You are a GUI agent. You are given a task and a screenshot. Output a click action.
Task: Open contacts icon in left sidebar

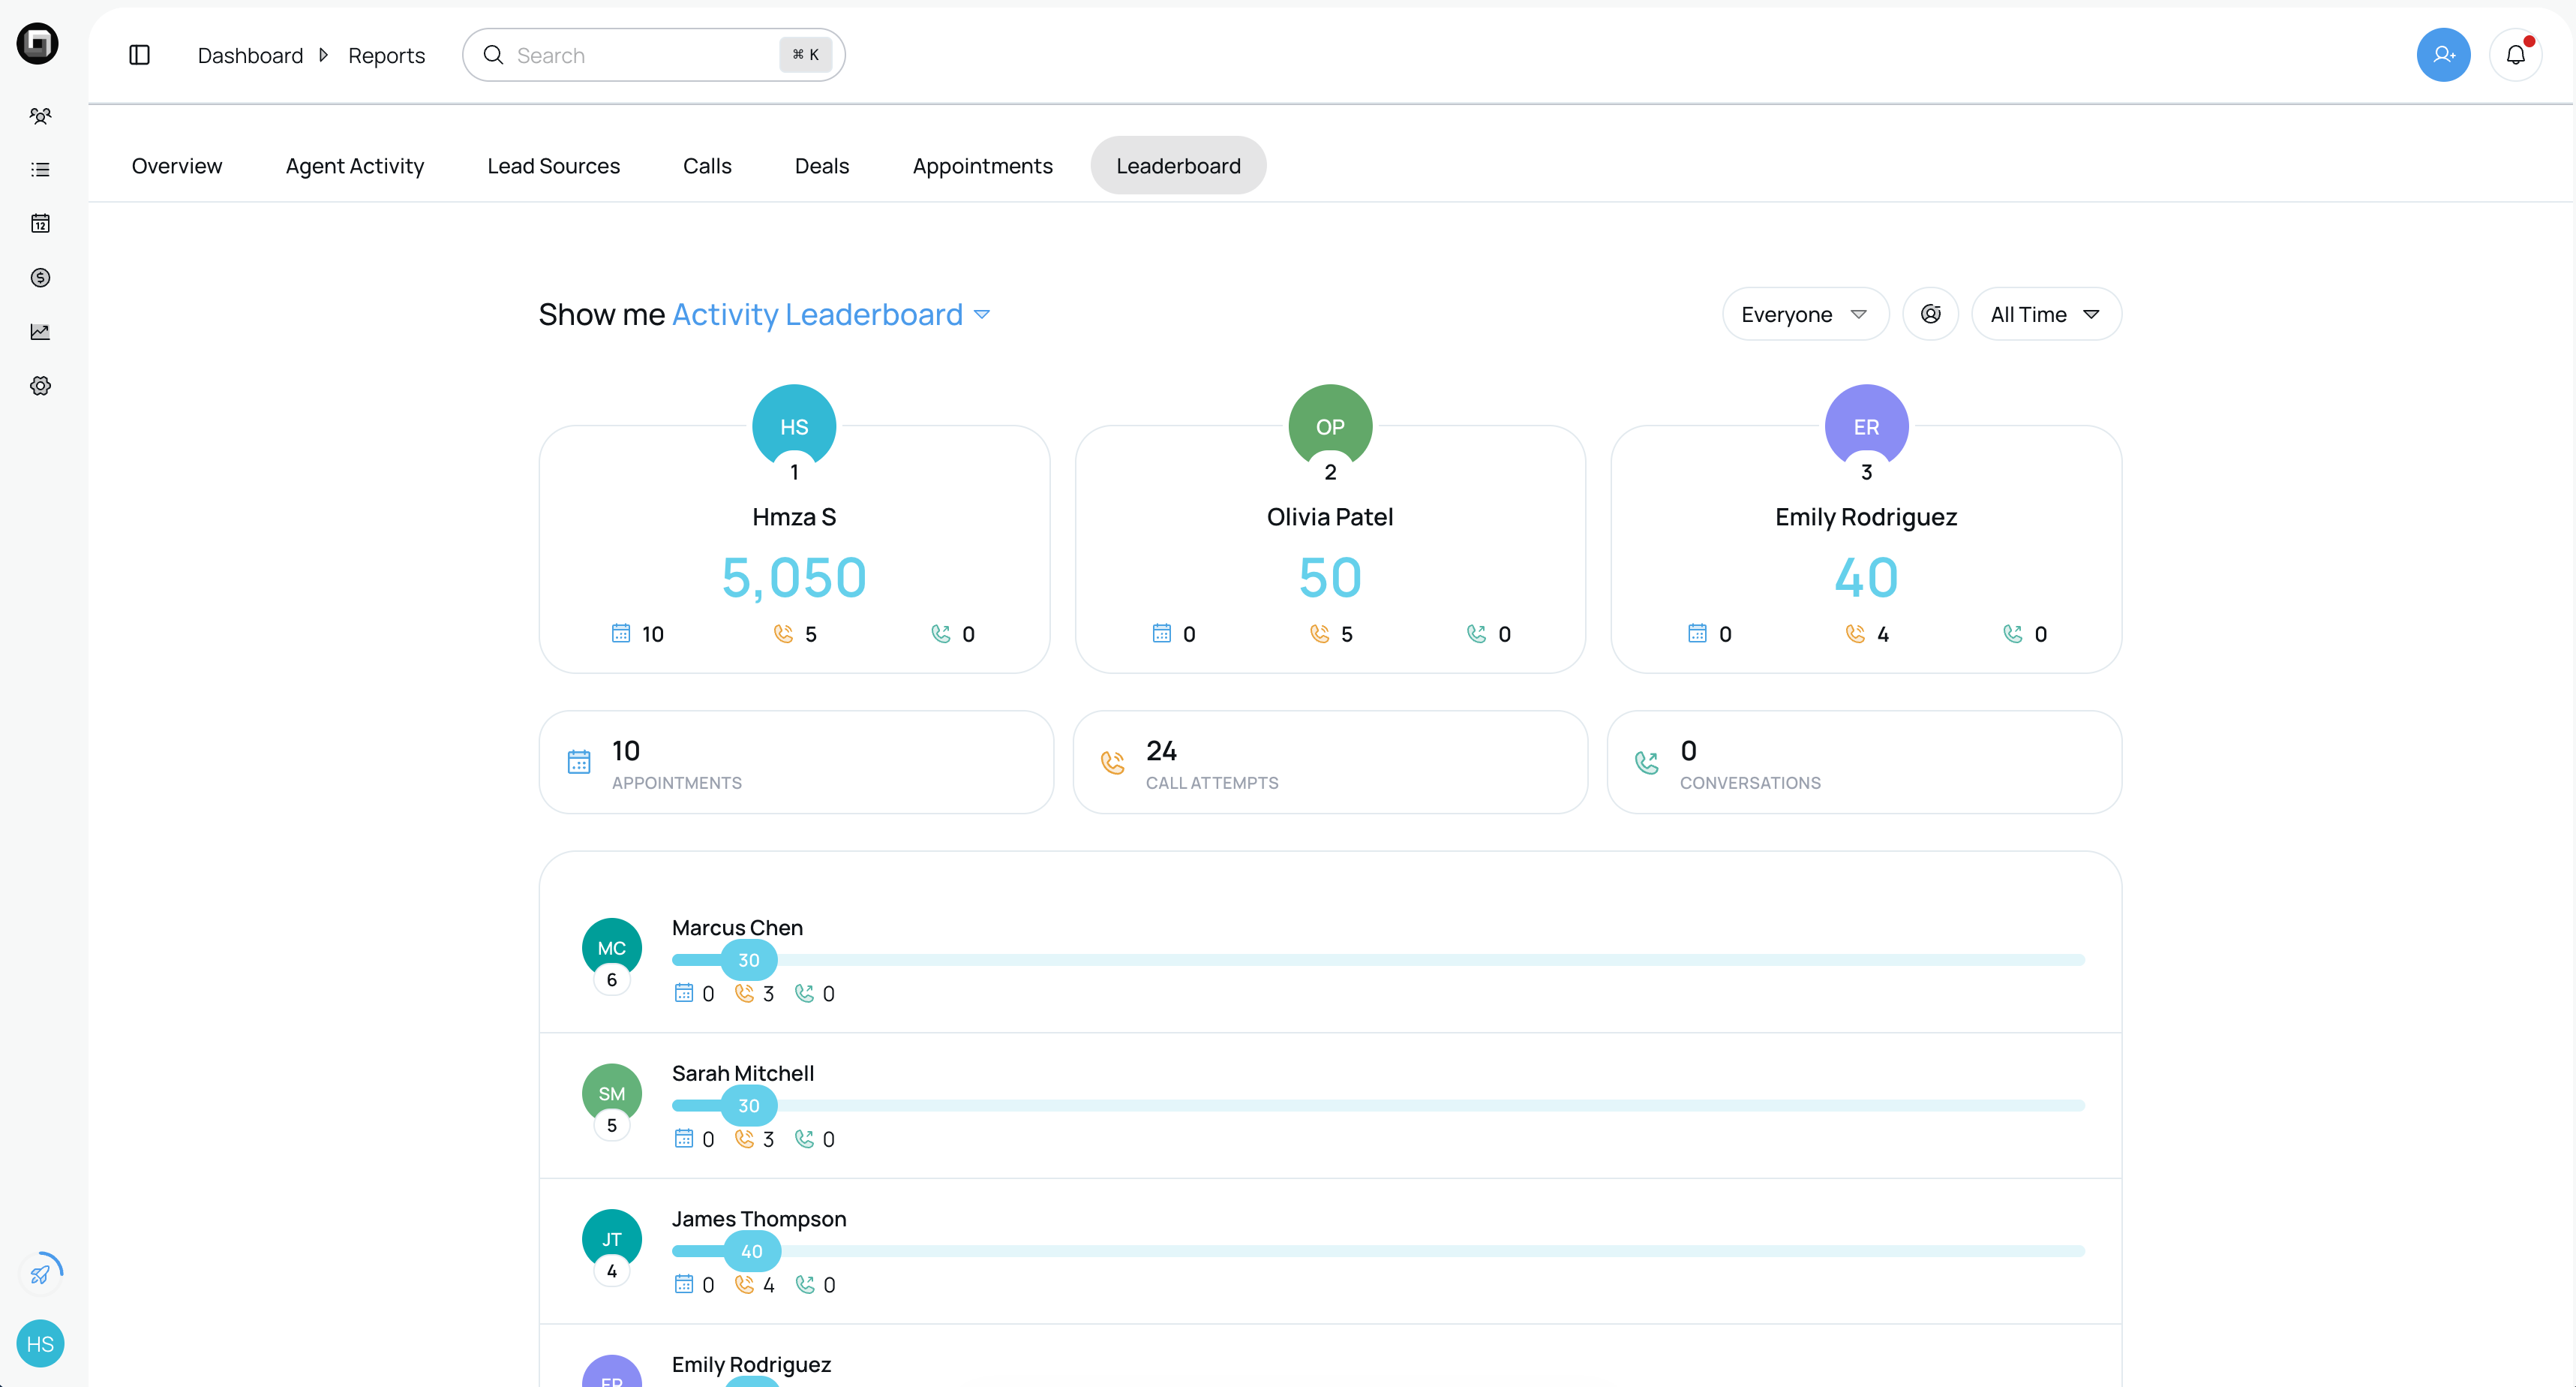coord(40,116)
